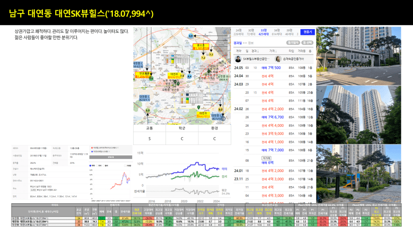Viewport: 413px width, 232px height.
Task: Open the photo of towers seen from below
Action: (x=359, y=114)
